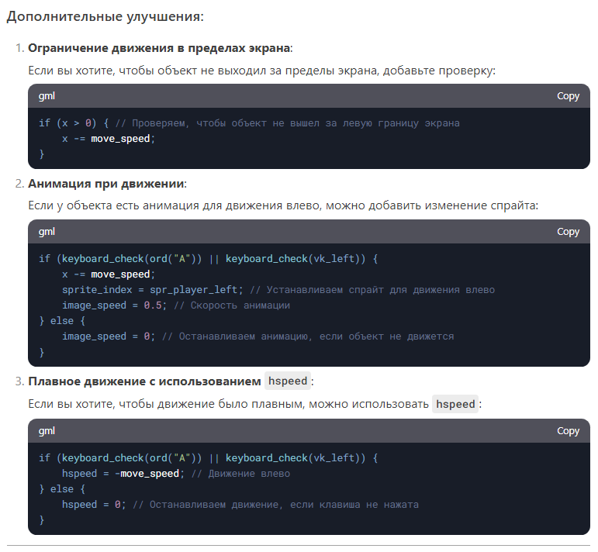Click the gml label of first code block
Screen dimensions: 598x552
pos(47,96)
